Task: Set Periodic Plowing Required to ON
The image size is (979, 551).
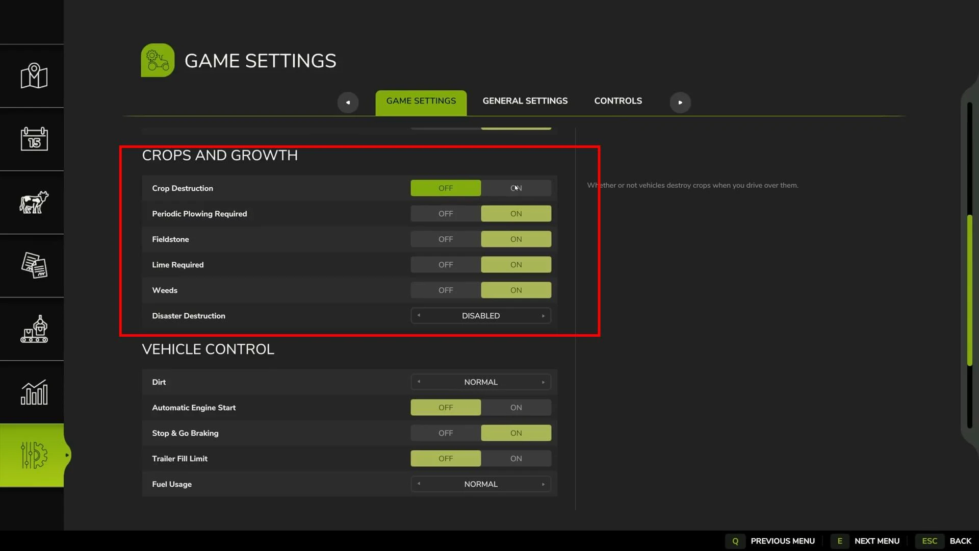Action: [x=516, y=214]
